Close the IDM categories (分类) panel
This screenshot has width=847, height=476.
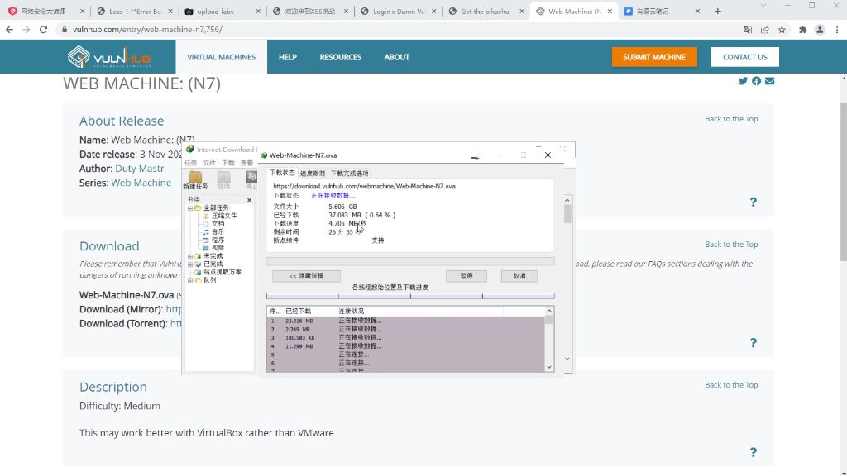point(249,200)
